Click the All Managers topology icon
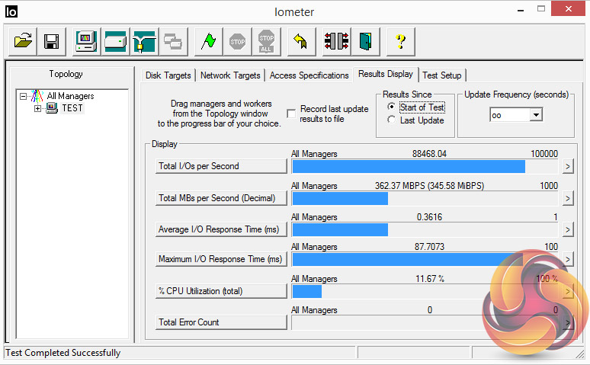 pyautogui.click(x=37, y=96)
